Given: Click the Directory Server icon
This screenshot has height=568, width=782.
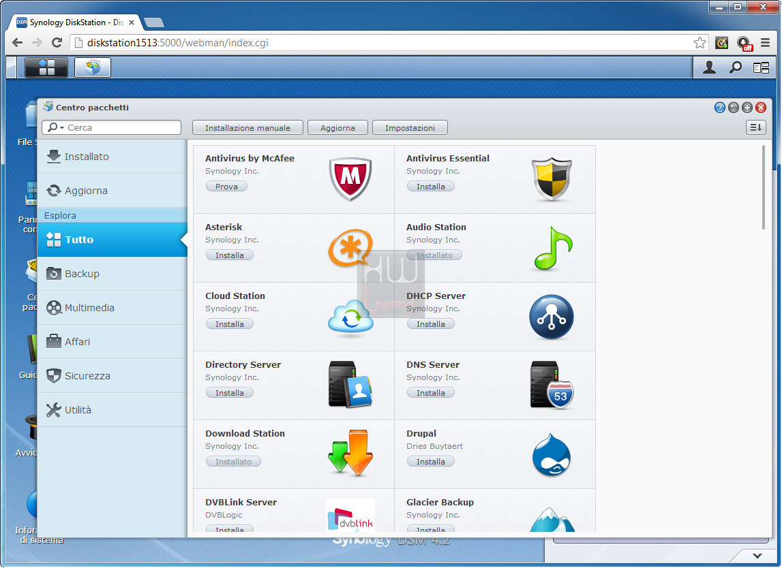Looking at the screenshot, I should click(x=350, y=385).
